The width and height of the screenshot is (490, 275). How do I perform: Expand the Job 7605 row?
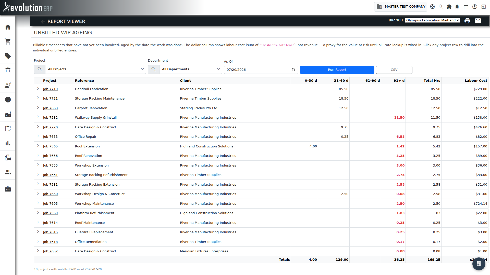tap(38, 203)
